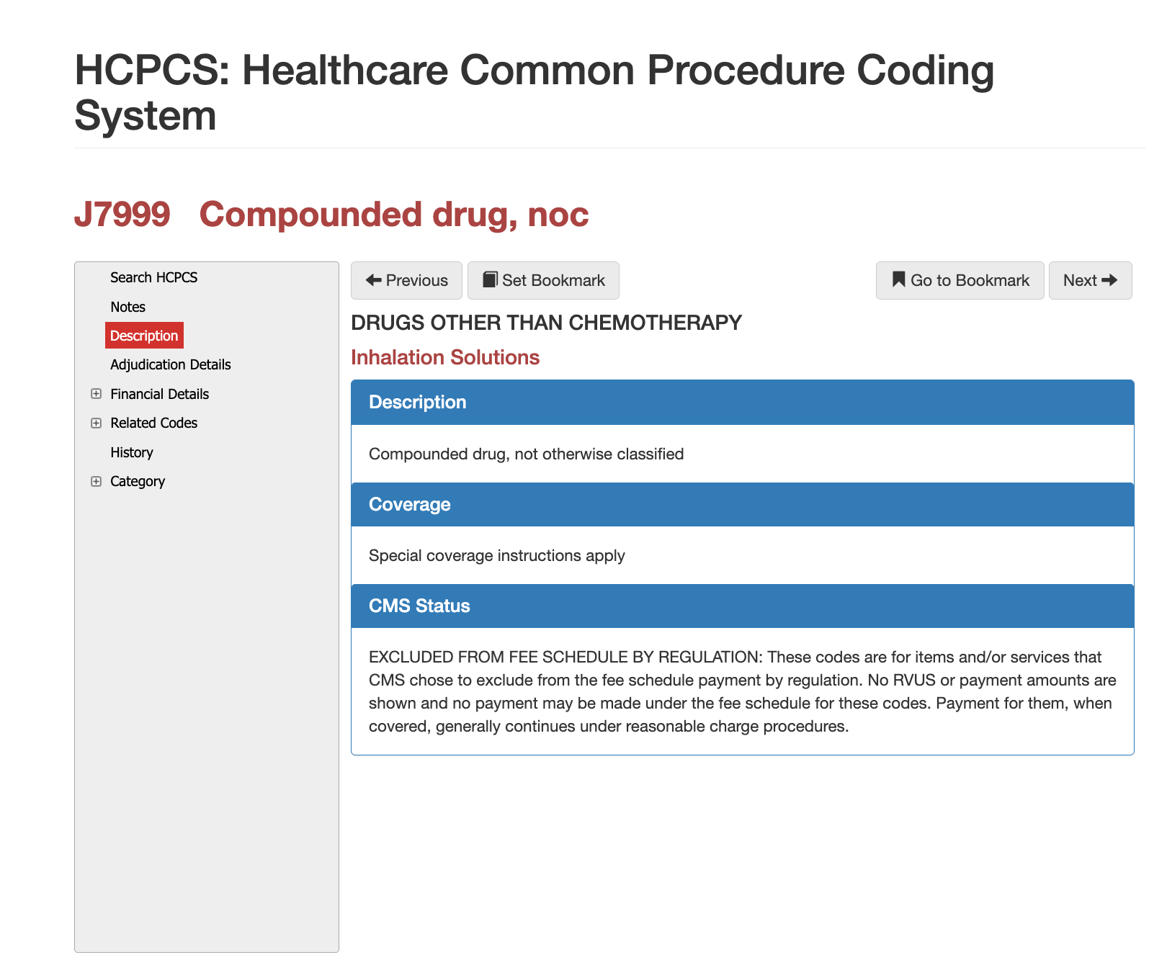Click the Previous arrow icon
Image resolution: width=1167 pixels, height=965 pixels.
[374, 280]
